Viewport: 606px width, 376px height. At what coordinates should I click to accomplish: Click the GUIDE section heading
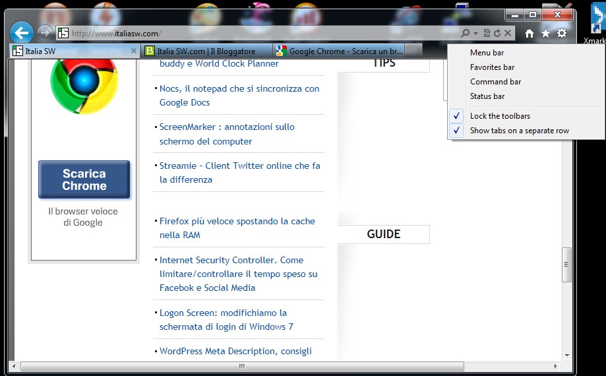[x=383, y=234]
